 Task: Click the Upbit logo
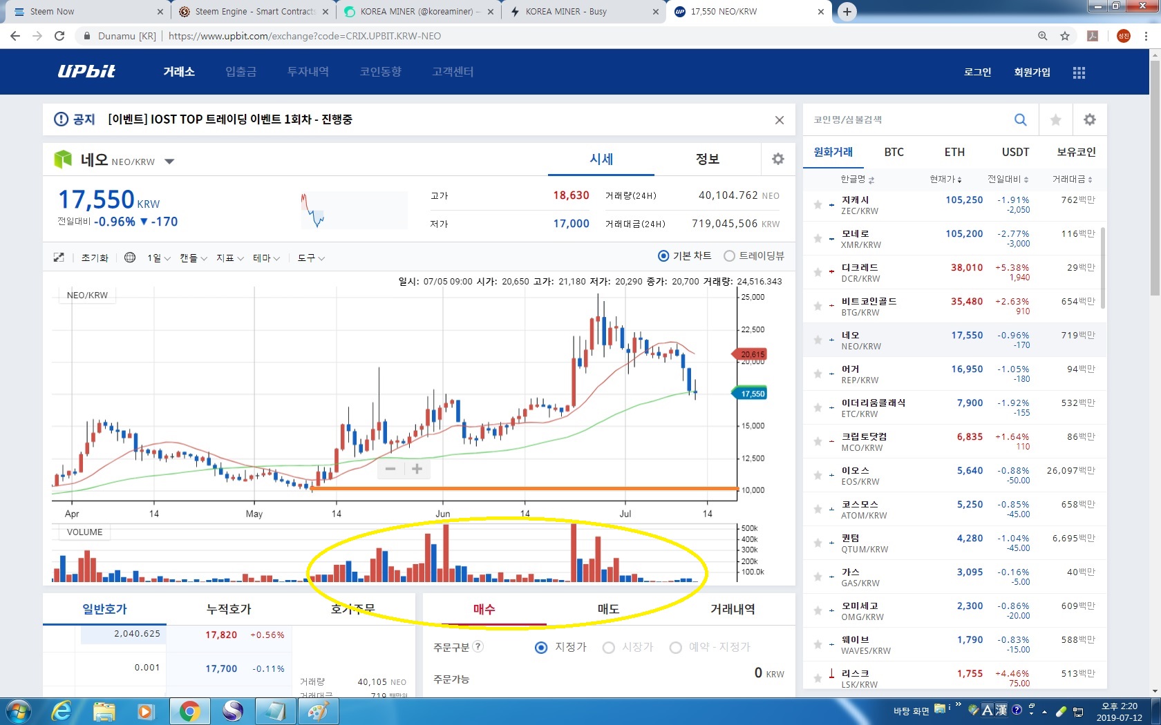point(86,71)
